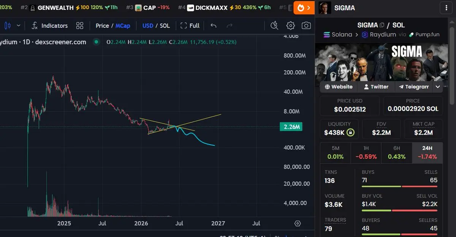Open the chart layout grid icon
This screenshot has height=237, width=456.
pyautogui.click(x=79, y=25)
